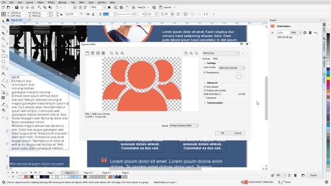331x186 pixels.
Task: Click the full-screen preview toolbar icon
Action: pos(109,7)
